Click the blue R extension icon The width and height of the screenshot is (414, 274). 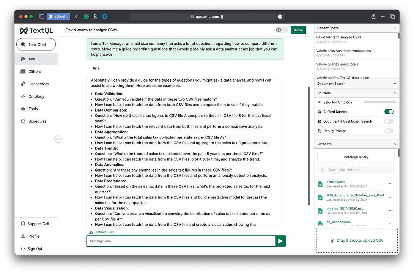coord(95,17)
